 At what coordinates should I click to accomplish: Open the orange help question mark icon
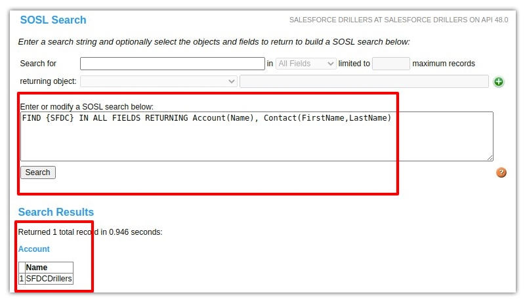click(x=501, y=172)
